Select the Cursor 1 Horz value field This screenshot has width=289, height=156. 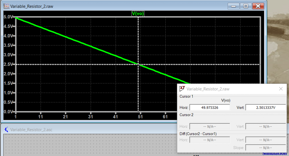pyautogui.click(x=210, y=107)
